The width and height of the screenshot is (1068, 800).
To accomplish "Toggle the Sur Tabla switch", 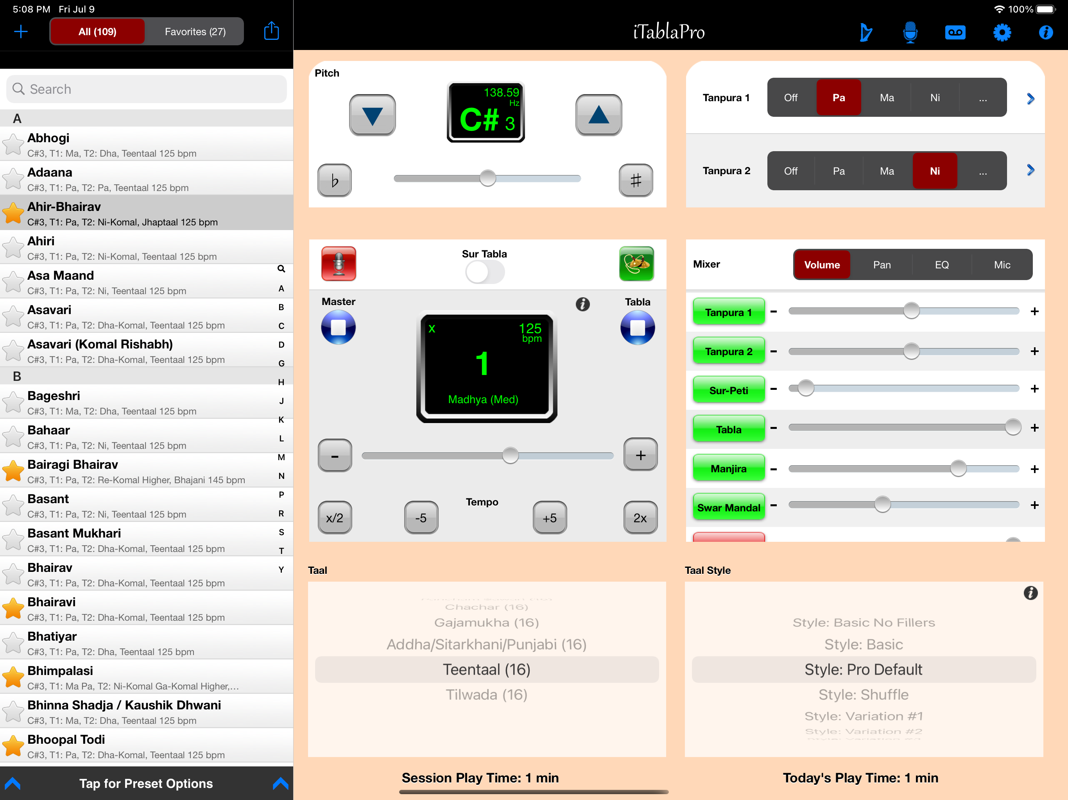I will coord(484,272).
